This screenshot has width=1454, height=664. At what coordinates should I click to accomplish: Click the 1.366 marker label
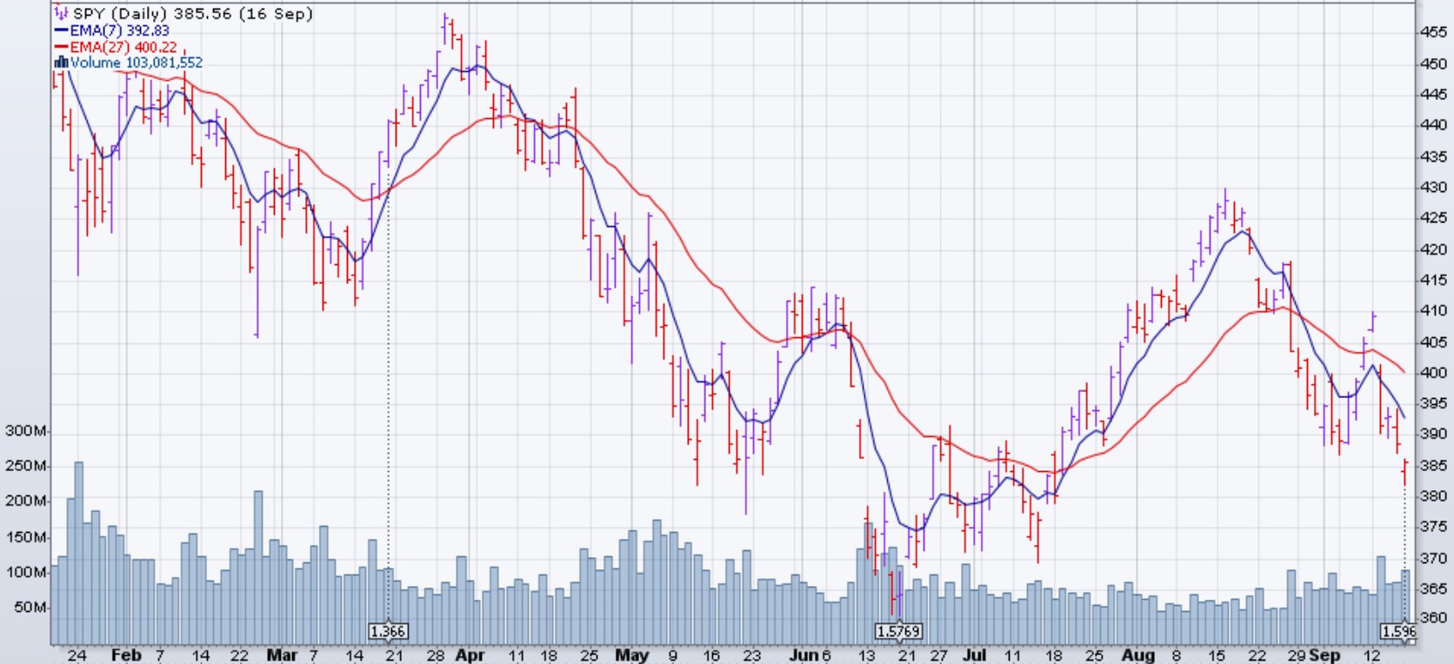[388, 632]
